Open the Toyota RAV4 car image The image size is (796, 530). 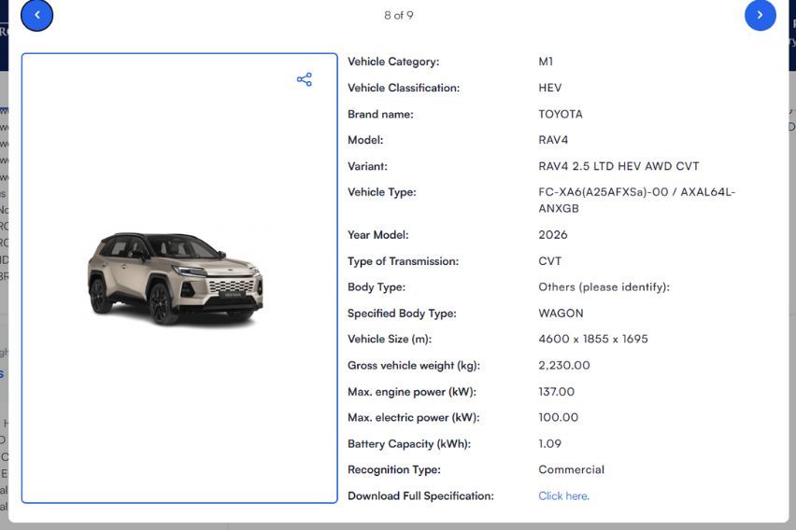click(x=176, y=278)
